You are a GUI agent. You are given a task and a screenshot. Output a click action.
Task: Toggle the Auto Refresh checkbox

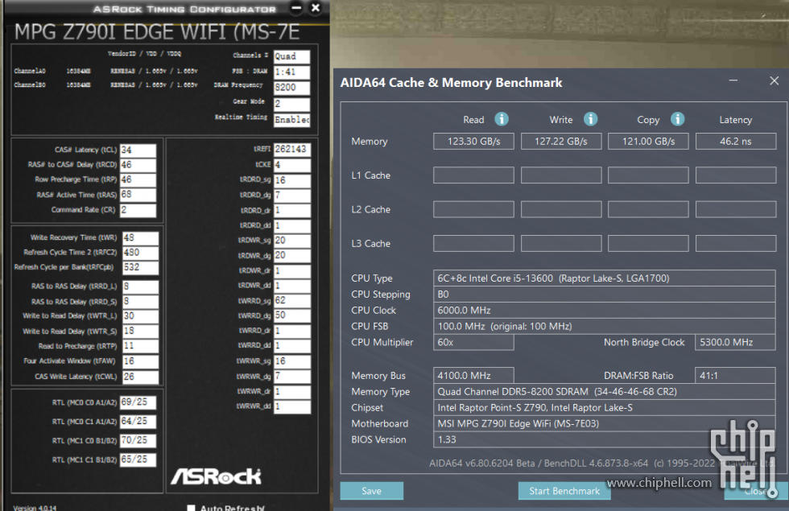click(x=192, y=508)
